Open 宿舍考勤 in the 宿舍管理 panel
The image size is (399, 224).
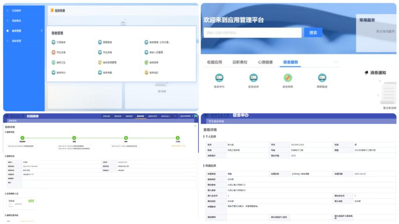click(x=100, y=72)
